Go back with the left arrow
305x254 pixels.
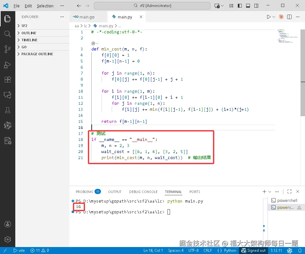click(79, 6)
